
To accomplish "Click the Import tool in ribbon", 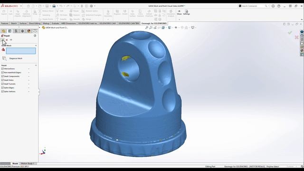I will [4, 13].
